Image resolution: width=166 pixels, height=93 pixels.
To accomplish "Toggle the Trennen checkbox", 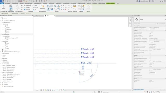I will click(20, 14).
